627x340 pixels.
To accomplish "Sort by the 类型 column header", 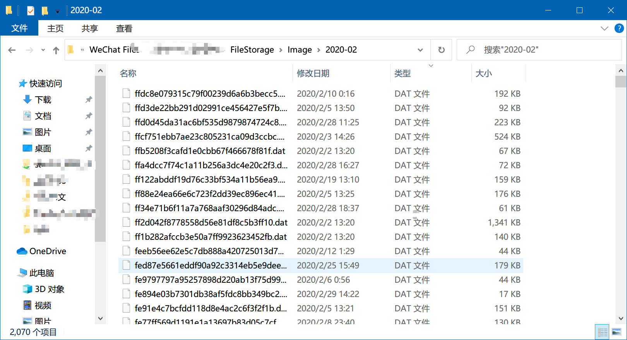I will pos(430,73).
